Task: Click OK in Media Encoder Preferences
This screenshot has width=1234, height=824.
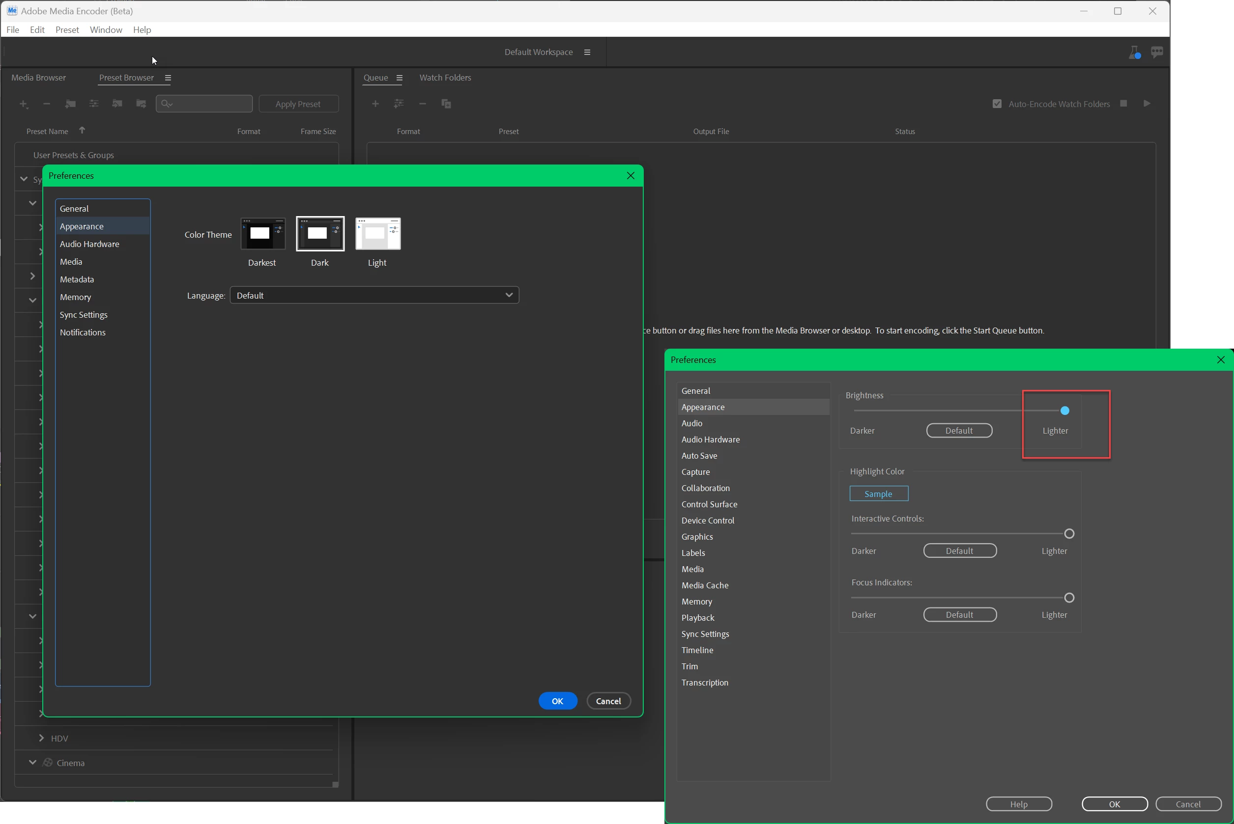Action: 557,701
